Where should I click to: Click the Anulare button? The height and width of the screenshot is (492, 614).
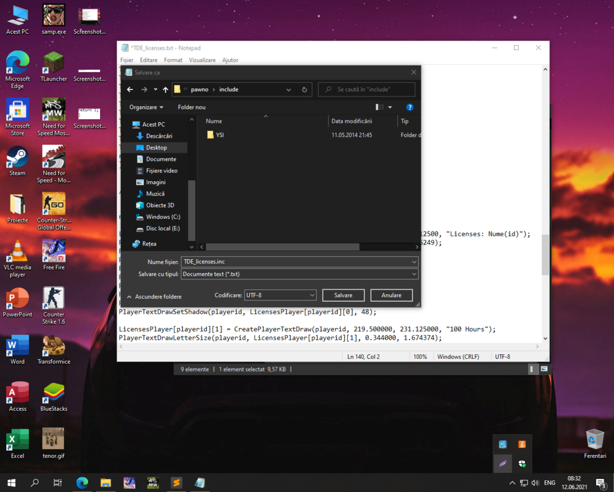[x=391, y=295]
